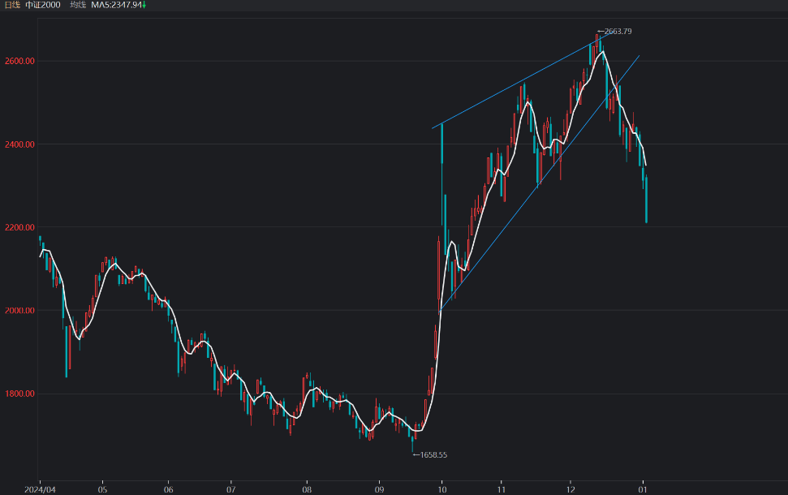Click the MA5:2347.94 indicator value
The image size is (788, 495).
pos(116,5)
